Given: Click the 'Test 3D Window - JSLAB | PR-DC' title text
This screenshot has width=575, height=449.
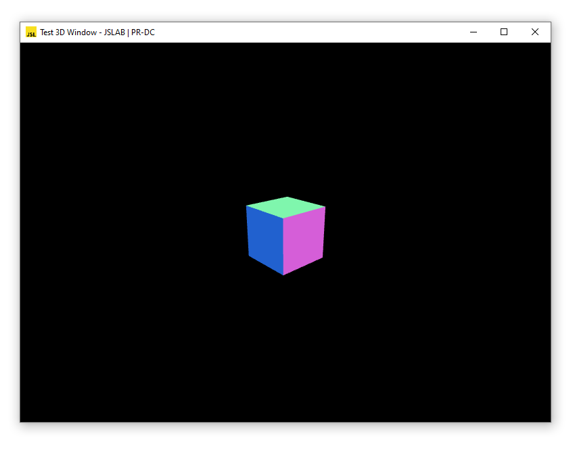Looking at the screenshot, I should coord(97,32).
